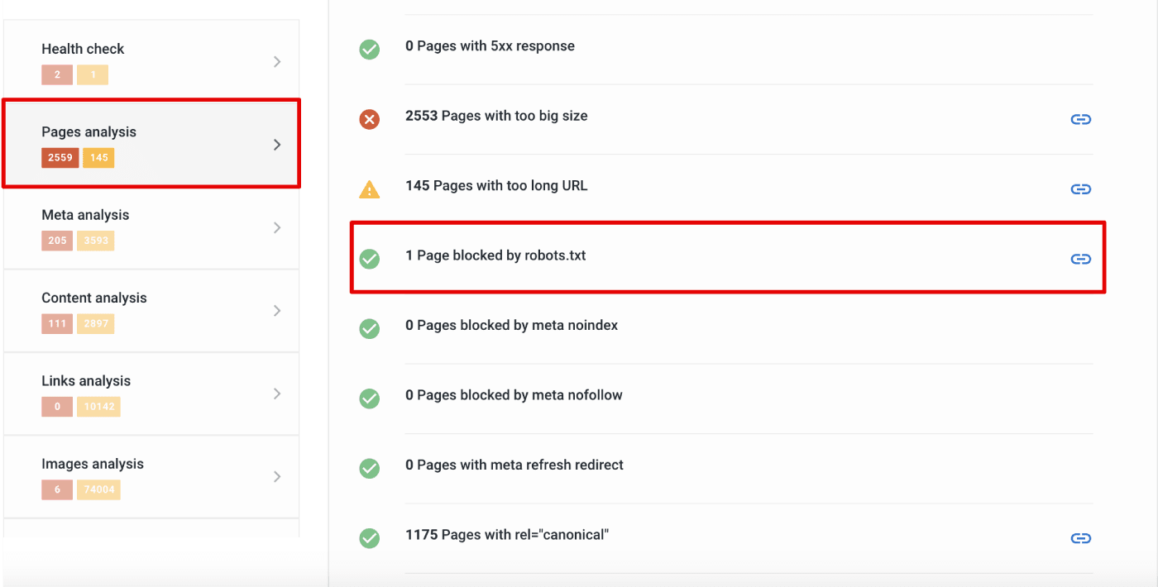Expand the Meta analysis chevron
Image resolution: width=1158 pixels, height=587 pixels.
click(277, 227)
